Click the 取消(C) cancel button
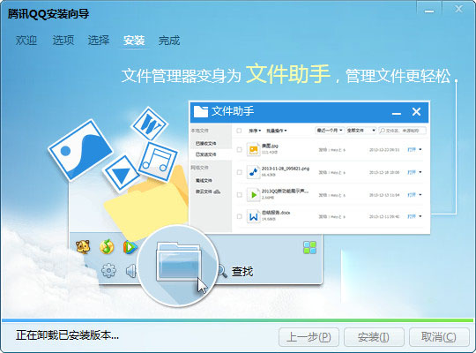This screenshot has height=353, width=476. point(439,337)
